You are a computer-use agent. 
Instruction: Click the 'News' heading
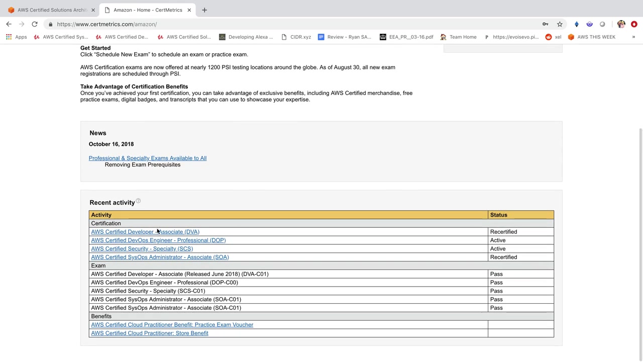(98, 133)
